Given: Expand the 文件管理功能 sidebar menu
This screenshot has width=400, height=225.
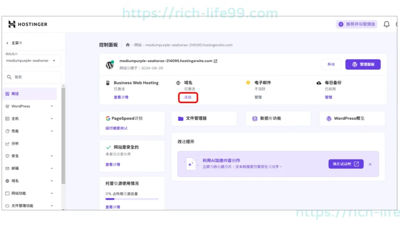Looking at the screenshot, I should click(52, 206).
